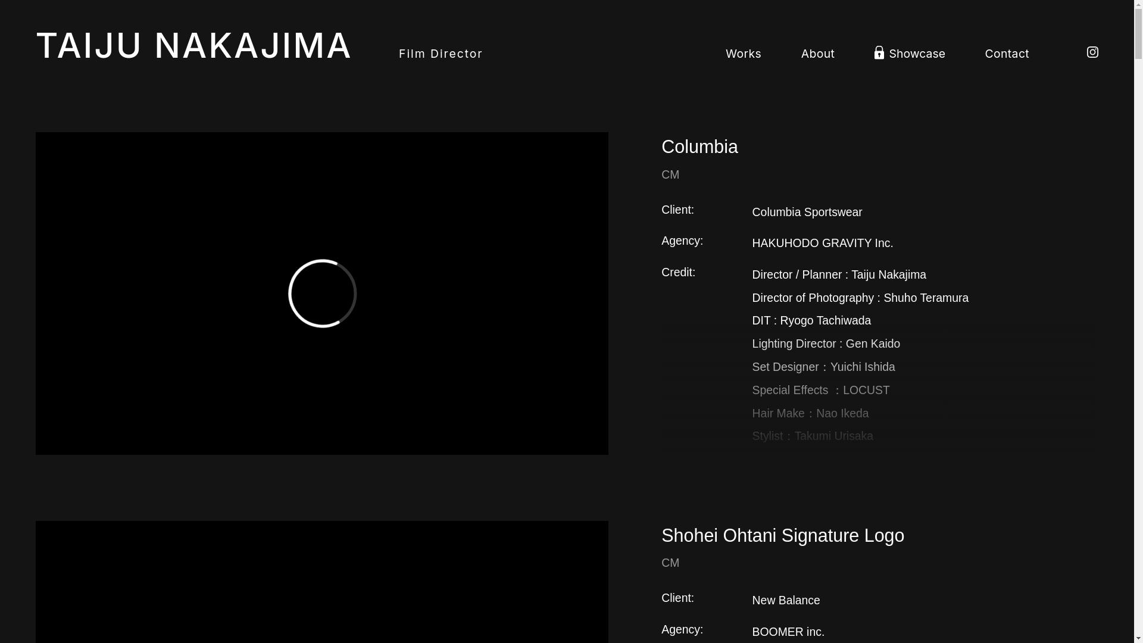Click Stylist : Takumi Urisaka credit
The width and height of the screenshot is (1143, 643).
(x=812, y=436)
